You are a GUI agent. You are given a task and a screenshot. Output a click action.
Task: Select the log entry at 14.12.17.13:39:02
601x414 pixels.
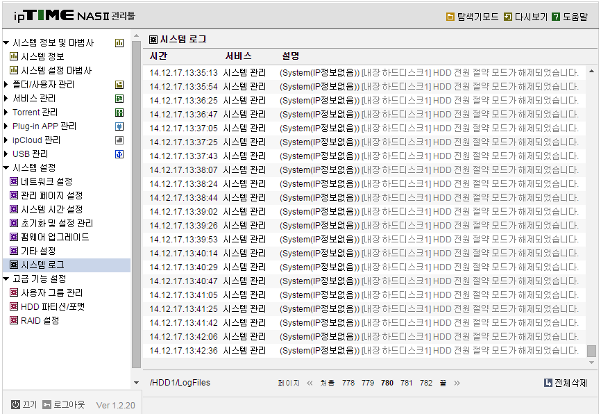pos(364,211)
